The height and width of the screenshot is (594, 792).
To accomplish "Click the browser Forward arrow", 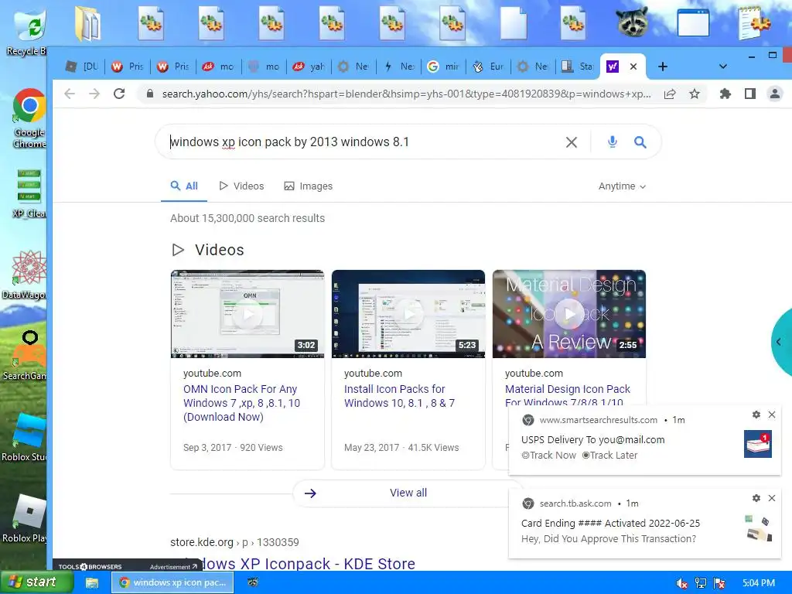I will [x=94, y=94].
